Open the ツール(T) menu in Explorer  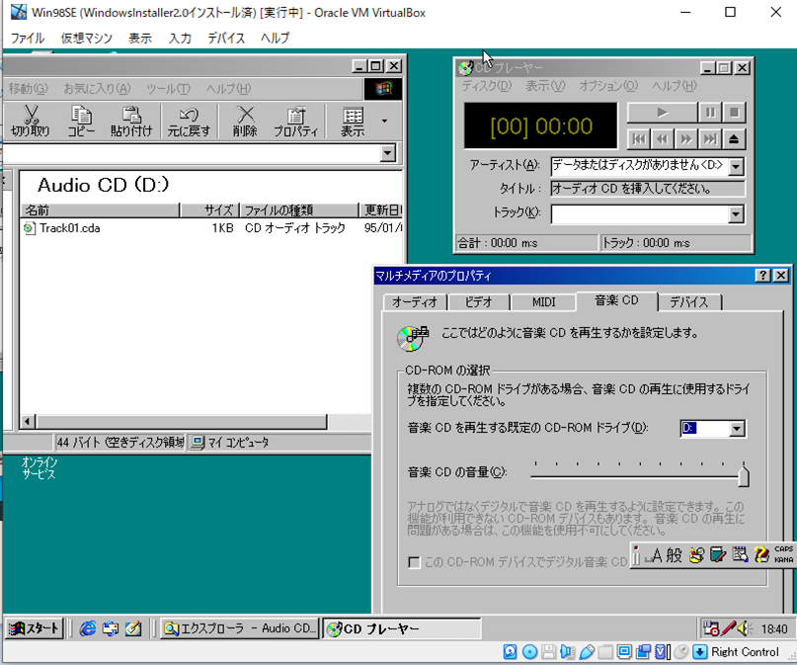pyautogui.click(x=168, y=89)
